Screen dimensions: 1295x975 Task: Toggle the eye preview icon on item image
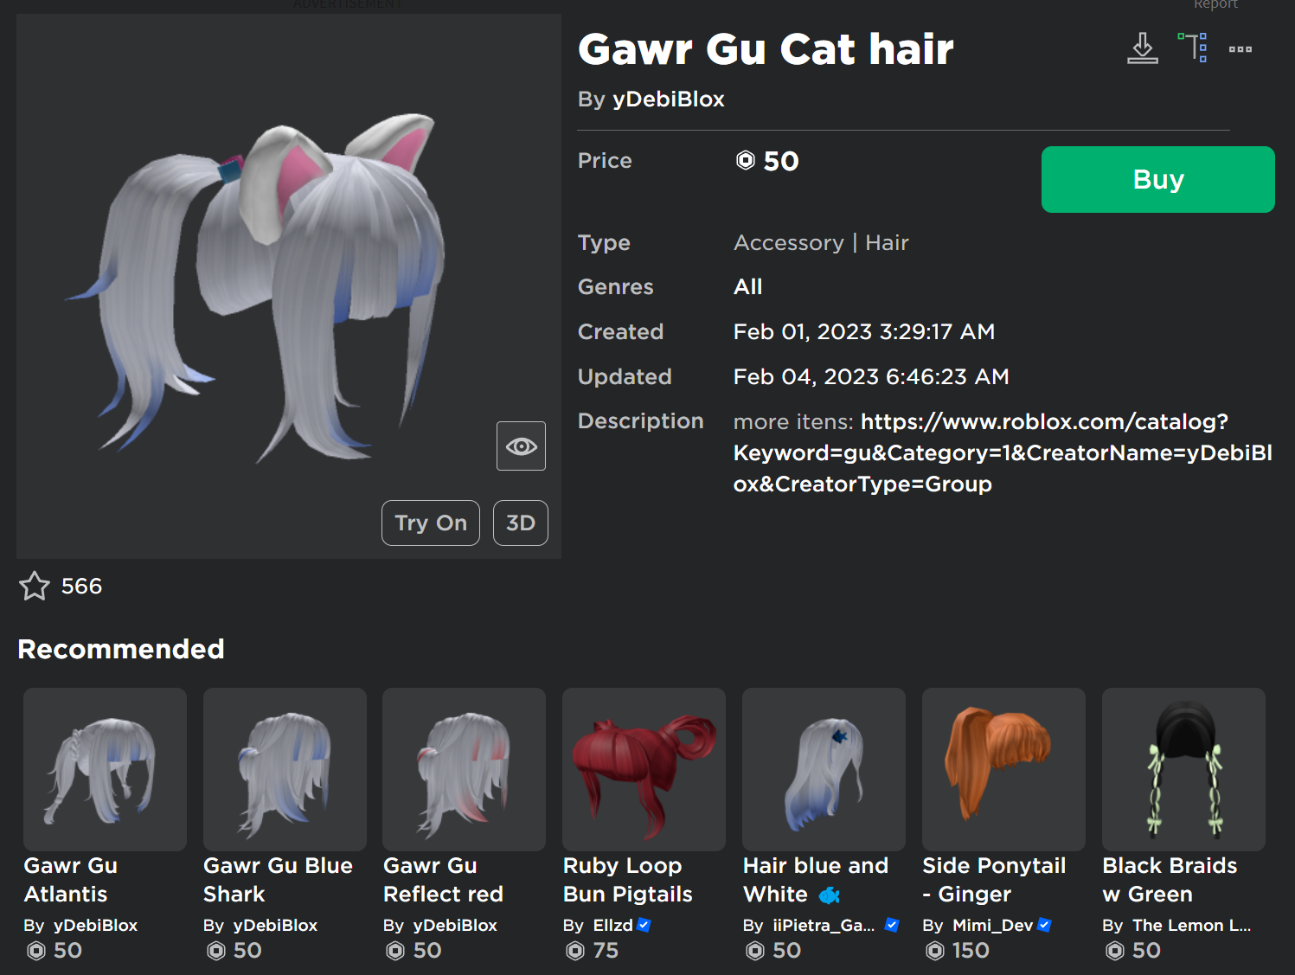521,446
